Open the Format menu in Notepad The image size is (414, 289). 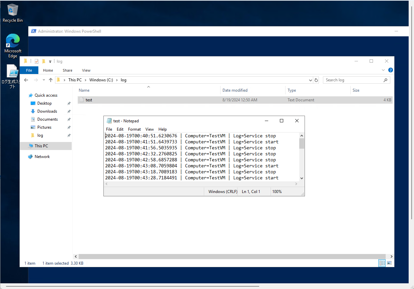click(134, 129)
